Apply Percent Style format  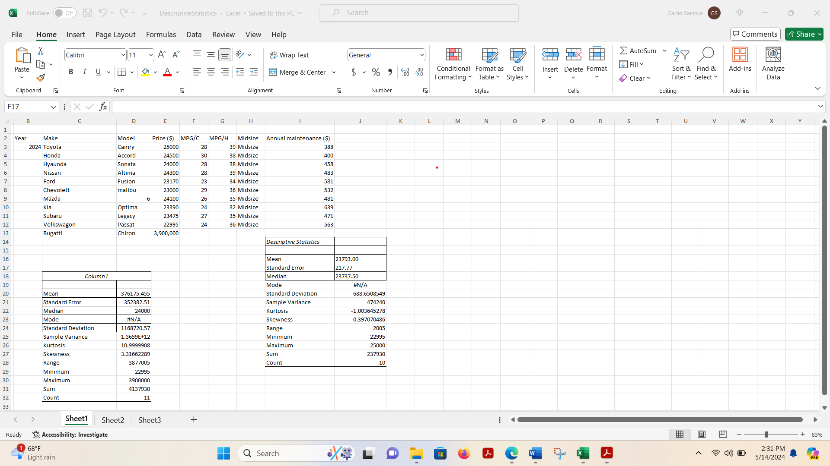click(376, 72)
